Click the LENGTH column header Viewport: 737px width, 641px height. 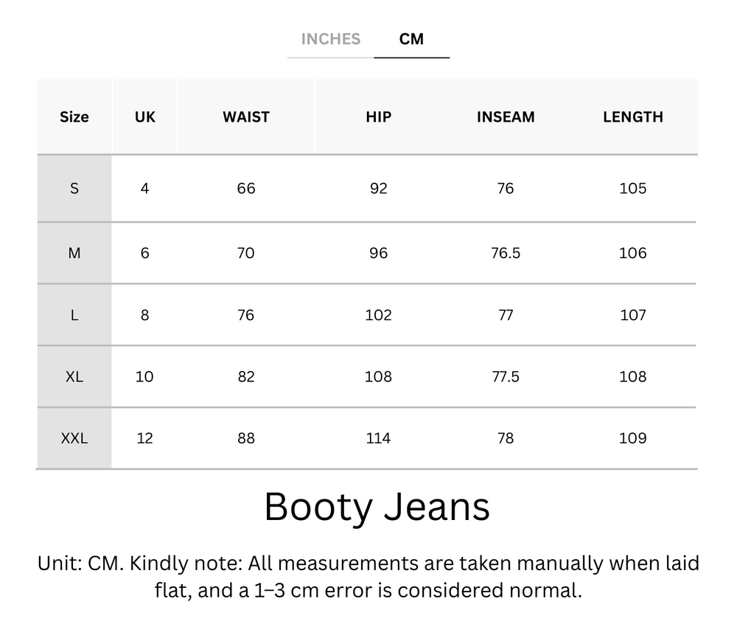(x=633, y=117)
